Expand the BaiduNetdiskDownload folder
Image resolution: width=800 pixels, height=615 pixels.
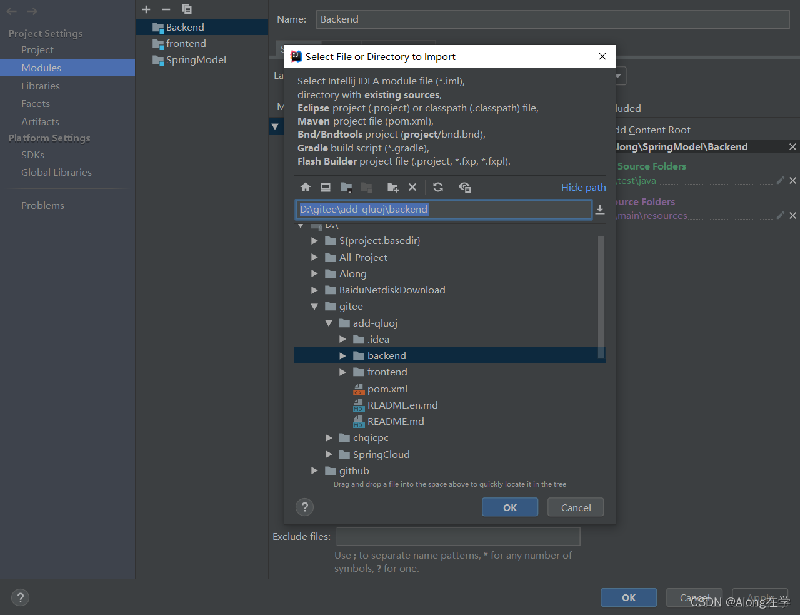(314, 290)
